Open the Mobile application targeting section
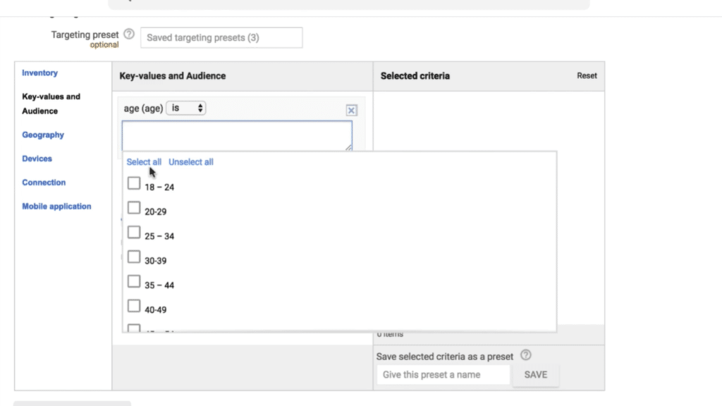 point(57,206)
